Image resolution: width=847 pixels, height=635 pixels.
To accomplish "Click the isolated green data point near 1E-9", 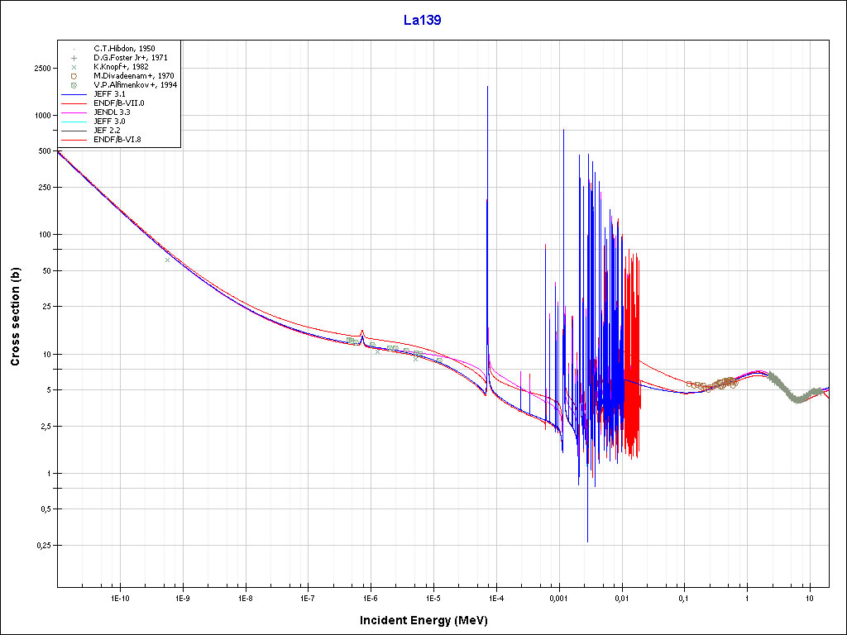I will click(x=168, y=260).
